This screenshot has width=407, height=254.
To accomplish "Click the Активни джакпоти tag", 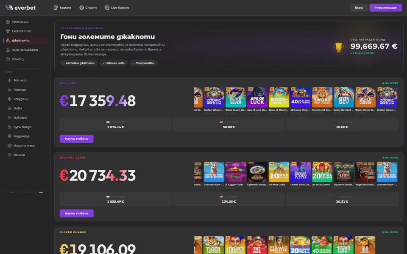I will [x=79, y=63].
